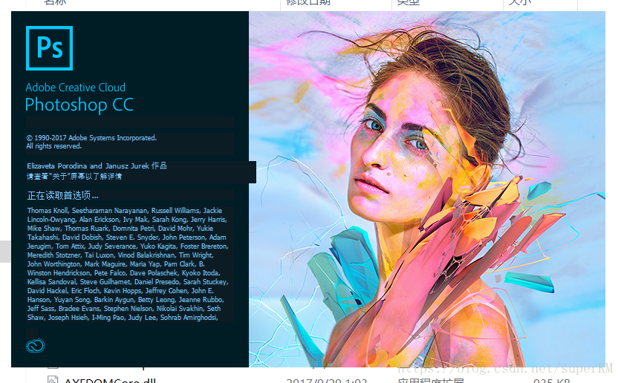The height and width of the screenshot is (383, 621).
Task: Click the Adobe Creative Cloud title text
Action: click(76, 88)
